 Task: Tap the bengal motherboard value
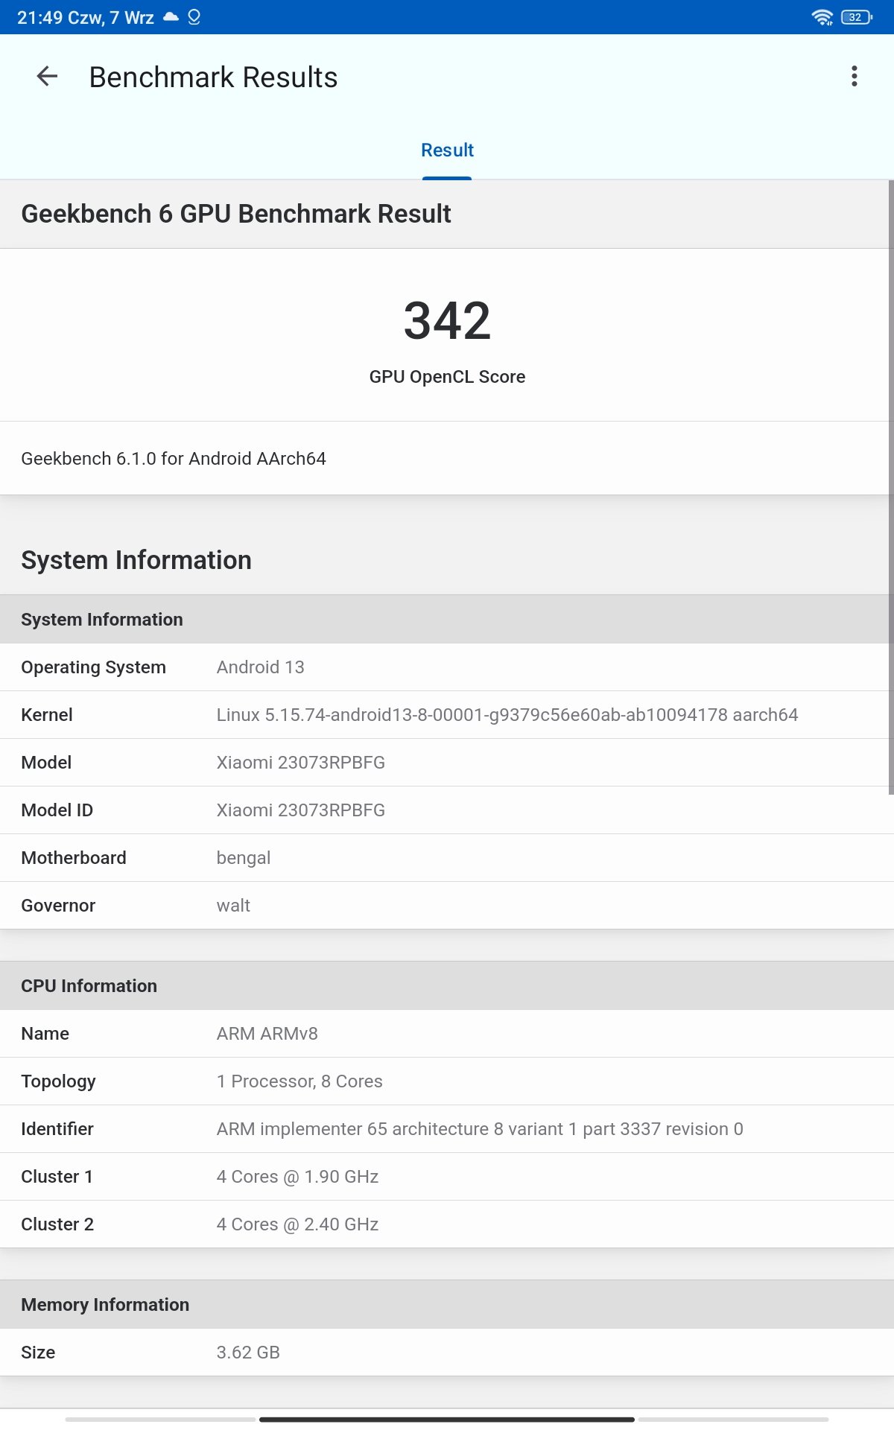tap(243, 858)
